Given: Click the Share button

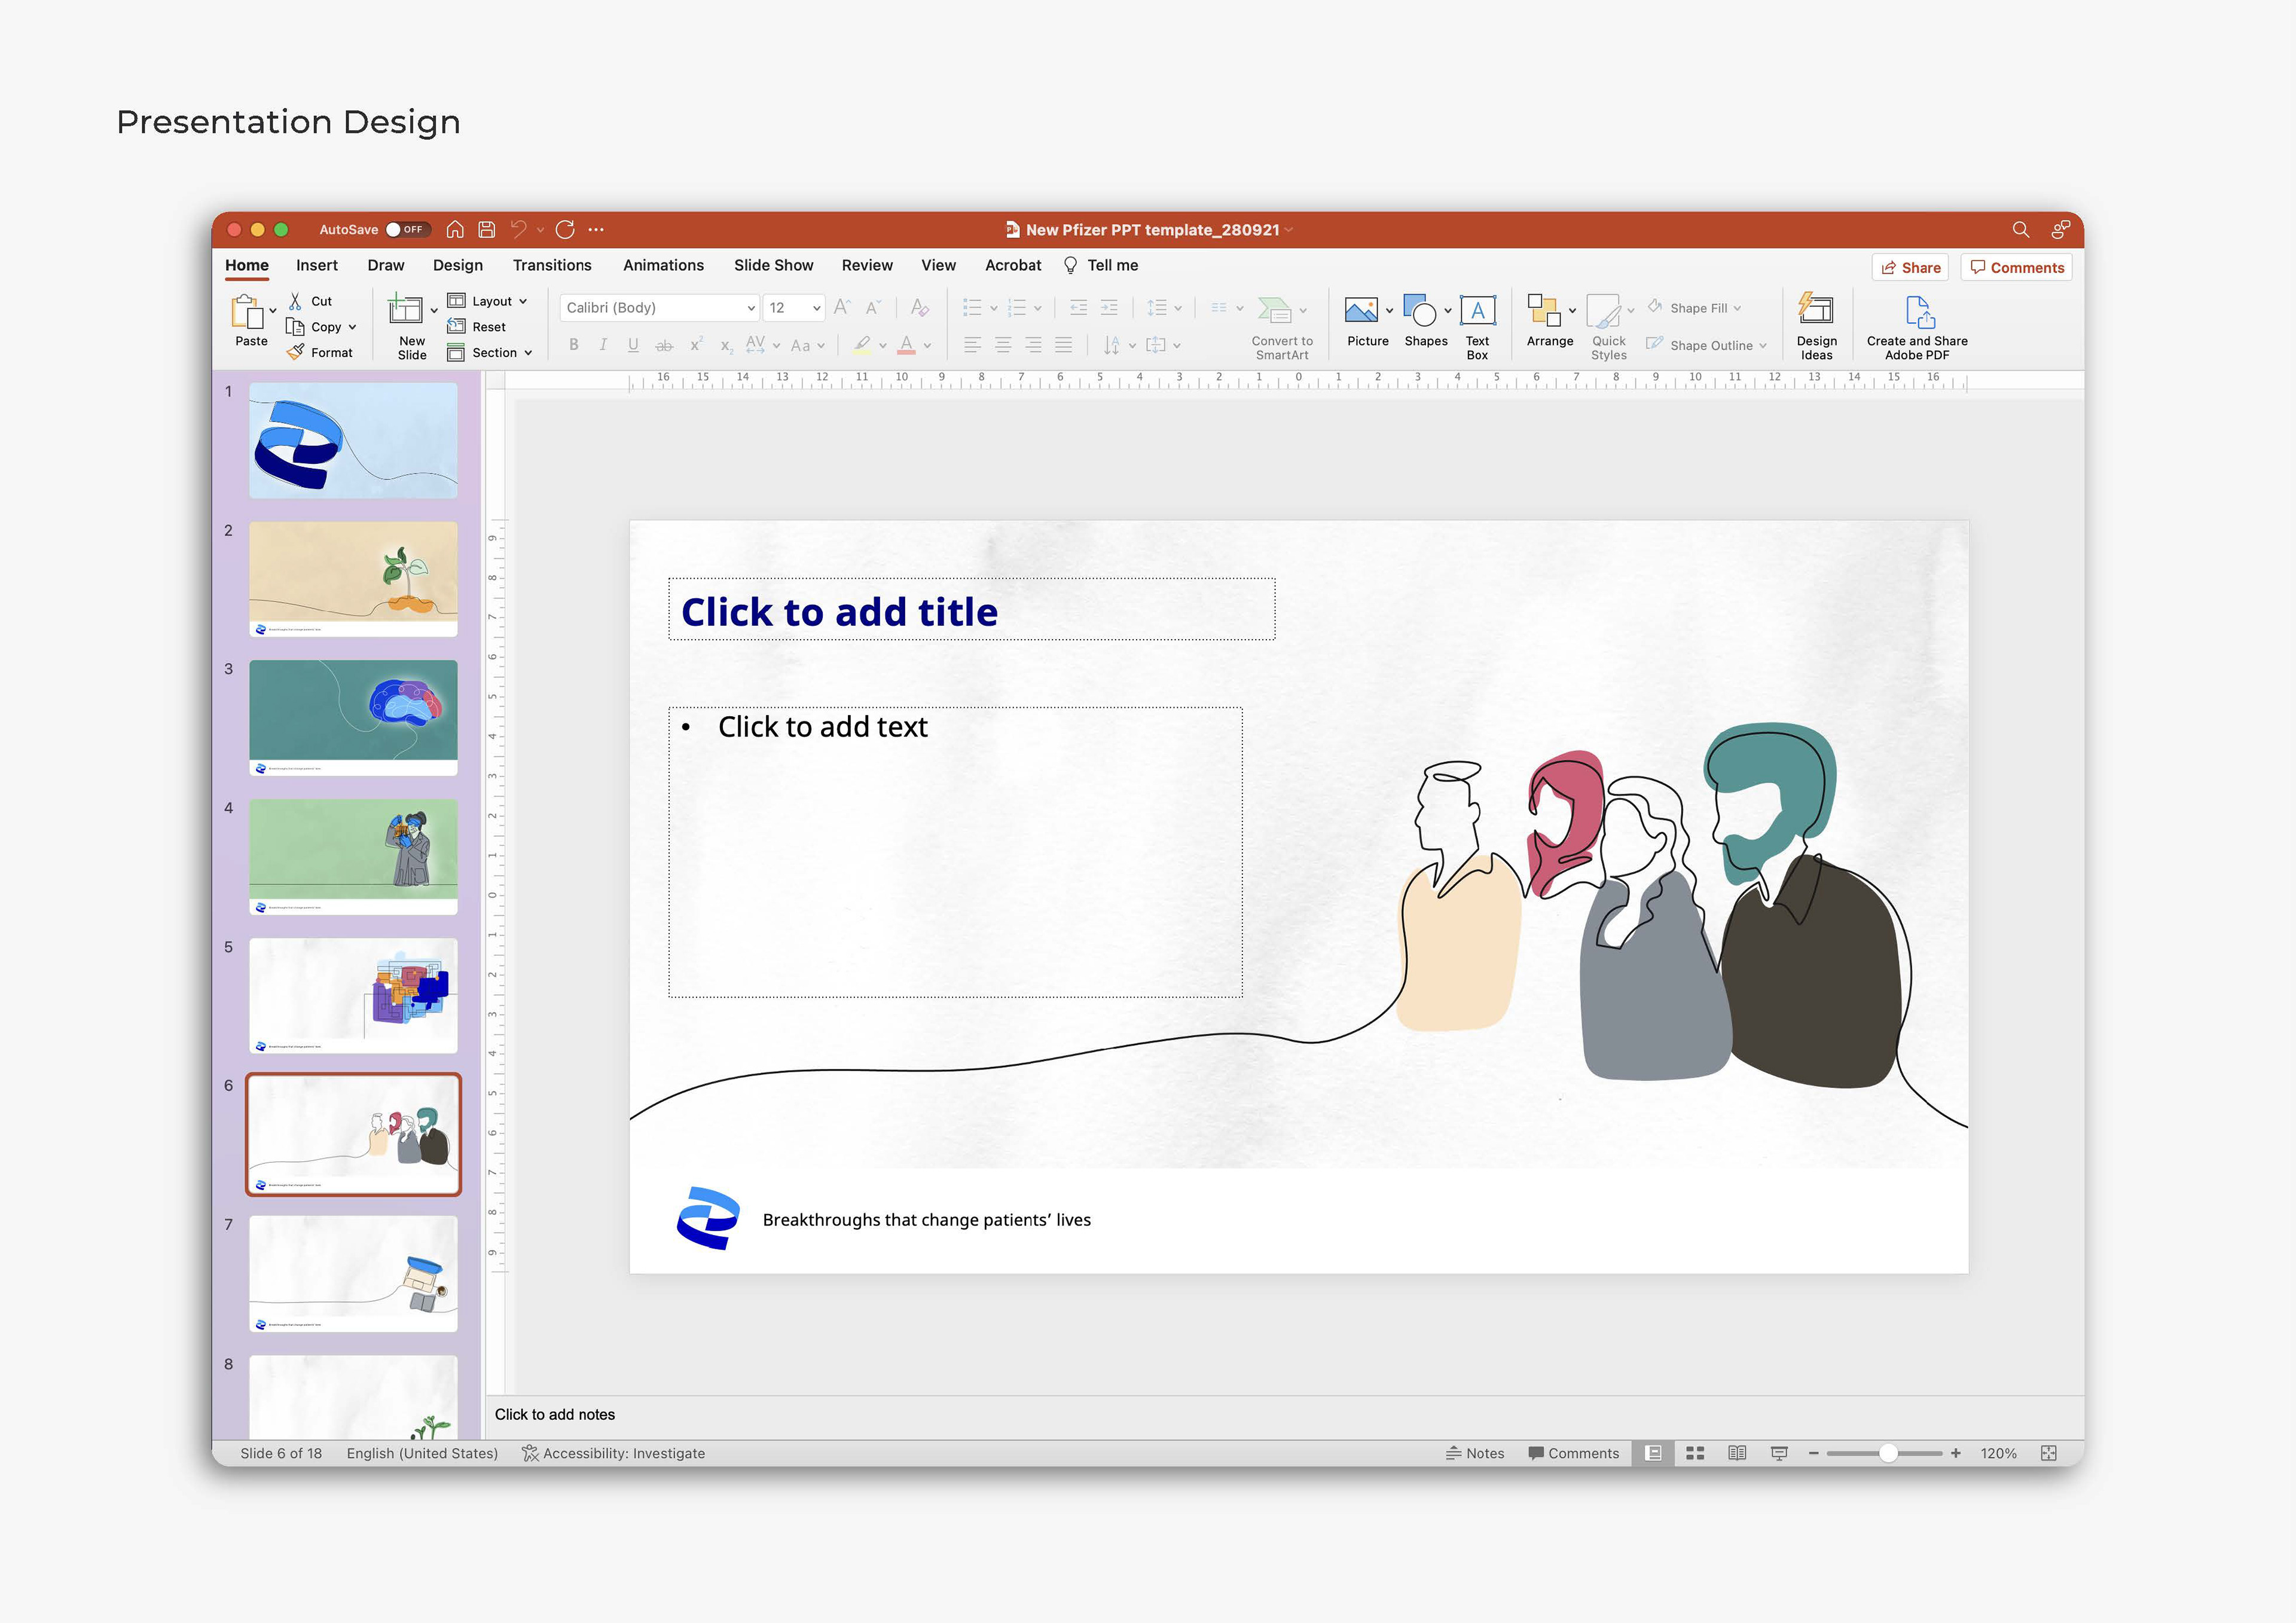Looking at the screenshot, I should coord(1910,267).
